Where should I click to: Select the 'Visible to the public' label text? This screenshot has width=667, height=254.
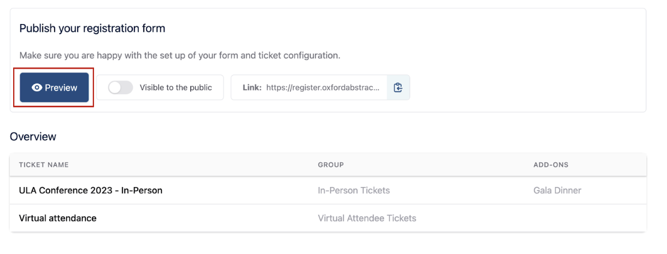175,87
